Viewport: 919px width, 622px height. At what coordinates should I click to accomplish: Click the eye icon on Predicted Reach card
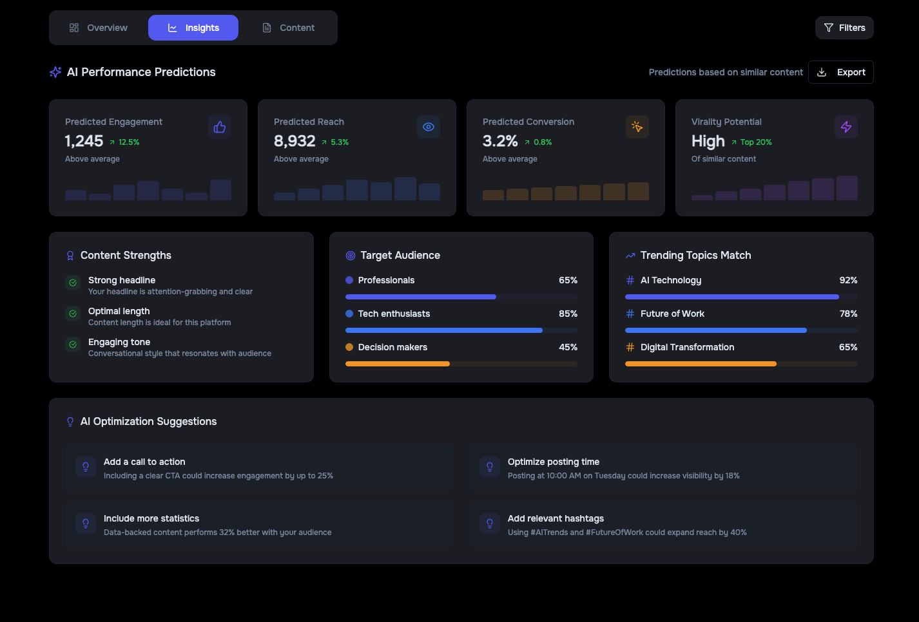click(x=429, y=127)
